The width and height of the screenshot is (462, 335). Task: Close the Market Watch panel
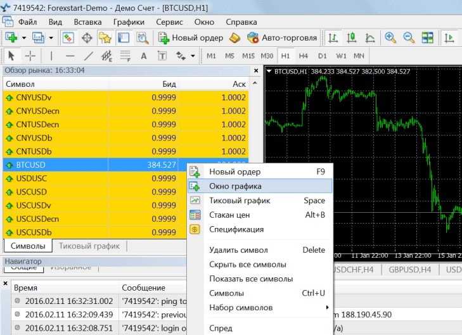click(256, 71)
